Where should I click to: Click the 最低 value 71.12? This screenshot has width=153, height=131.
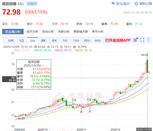click(x=139, y=24)
